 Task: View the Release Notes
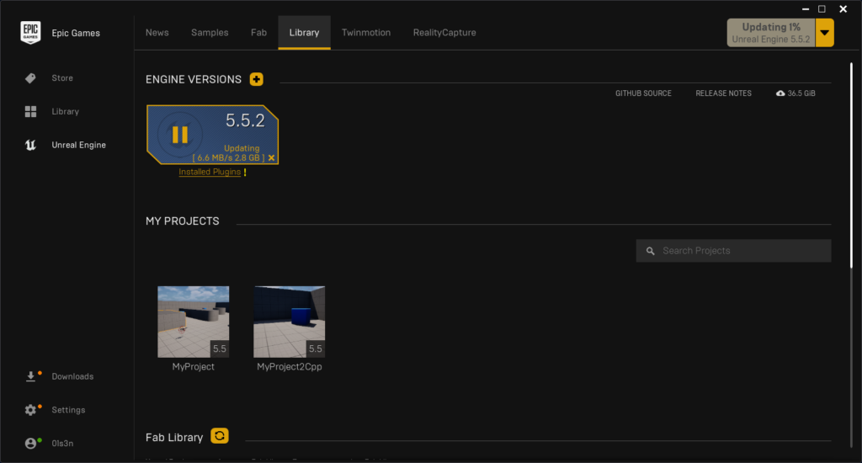tap(723, 93)
